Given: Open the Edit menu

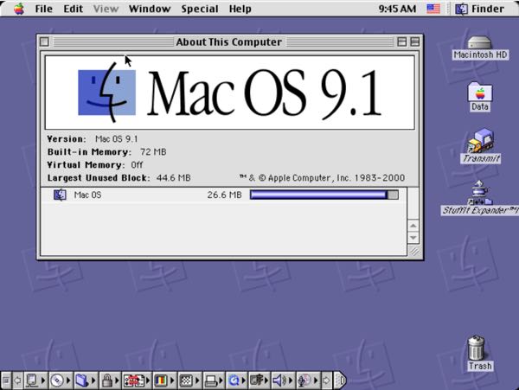Looking at the screenshot, I should coord(73,9).
